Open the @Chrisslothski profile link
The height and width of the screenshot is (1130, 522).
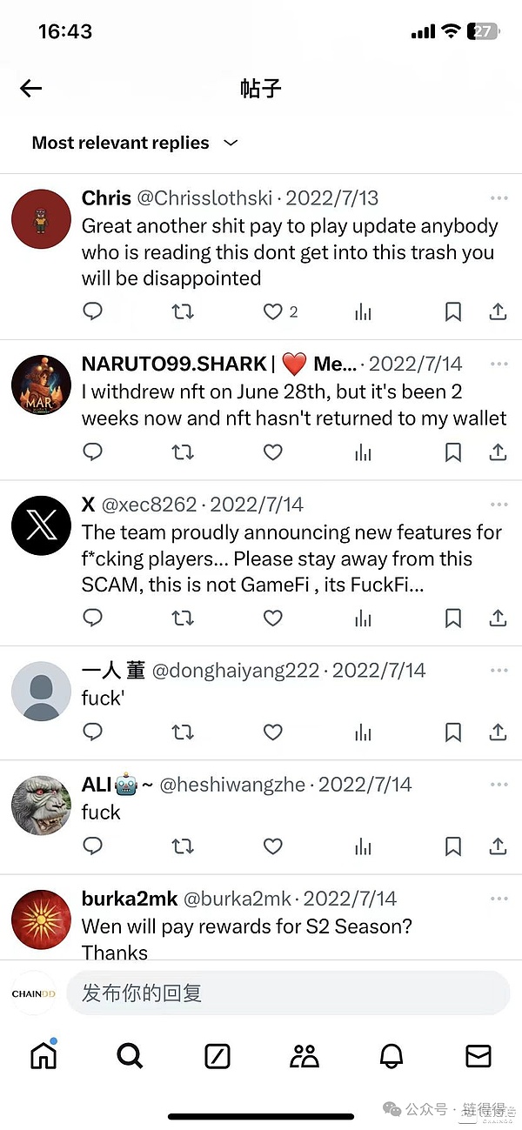(x=204, y=197)
